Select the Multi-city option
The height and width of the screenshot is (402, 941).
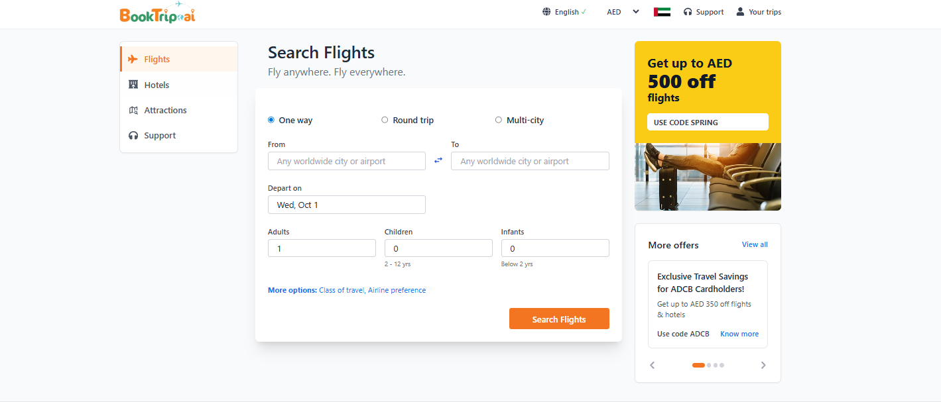click(x=498, y=120)
